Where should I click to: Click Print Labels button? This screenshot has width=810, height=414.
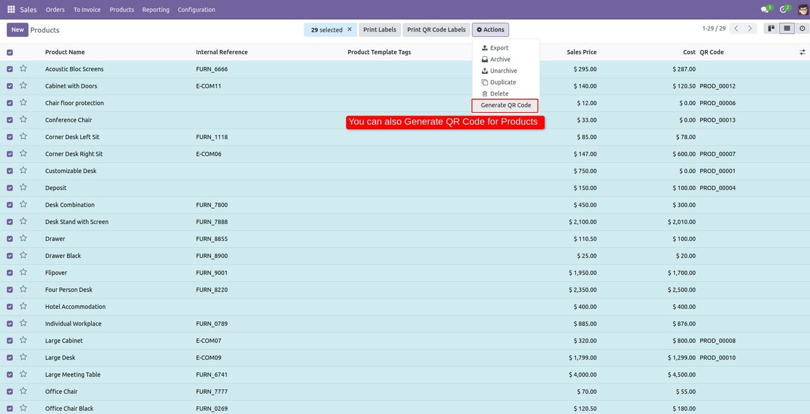tap(380, 29)
